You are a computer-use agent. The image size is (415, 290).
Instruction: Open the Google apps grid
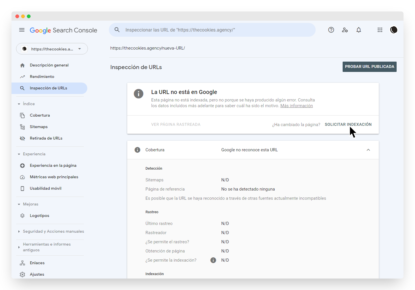pyautogui.click(x=380, y=30)
